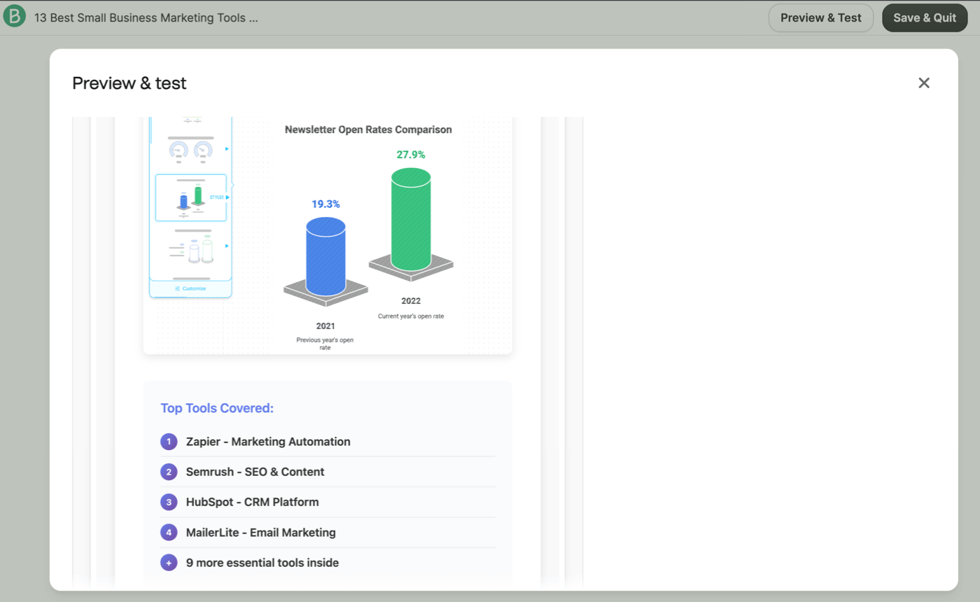
Task: Click the green Brevo B logo
Action: [x=14, y=17]
